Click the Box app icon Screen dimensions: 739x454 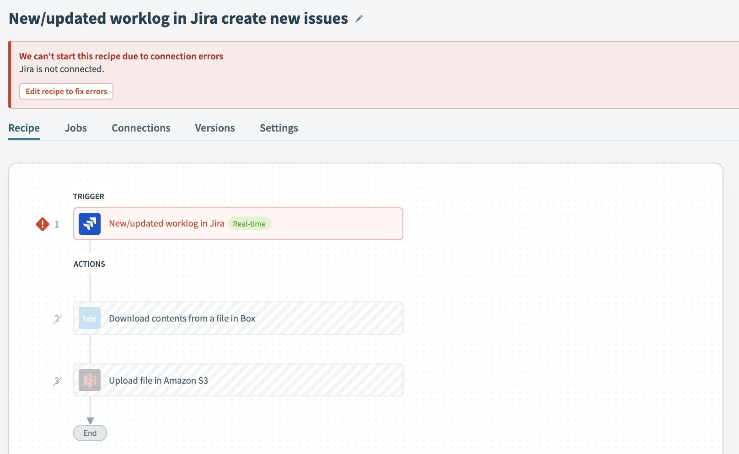89,318
